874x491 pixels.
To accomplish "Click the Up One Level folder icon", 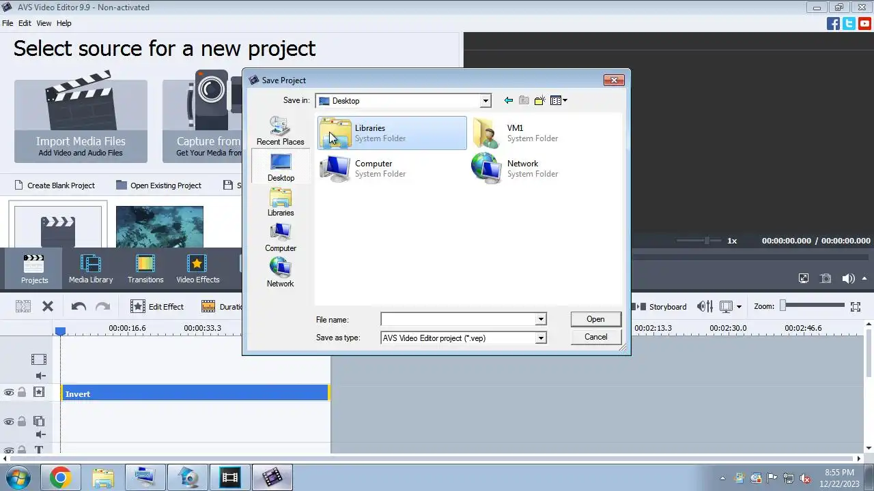I will [524, 100].
